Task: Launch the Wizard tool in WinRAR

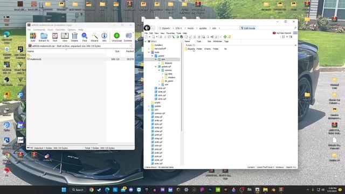Action: 94,37
